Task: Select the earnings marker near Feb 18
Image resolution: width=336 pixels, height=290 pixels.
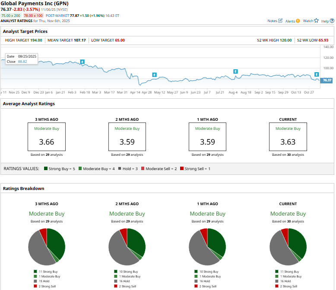Action: [x=82, y=62]
